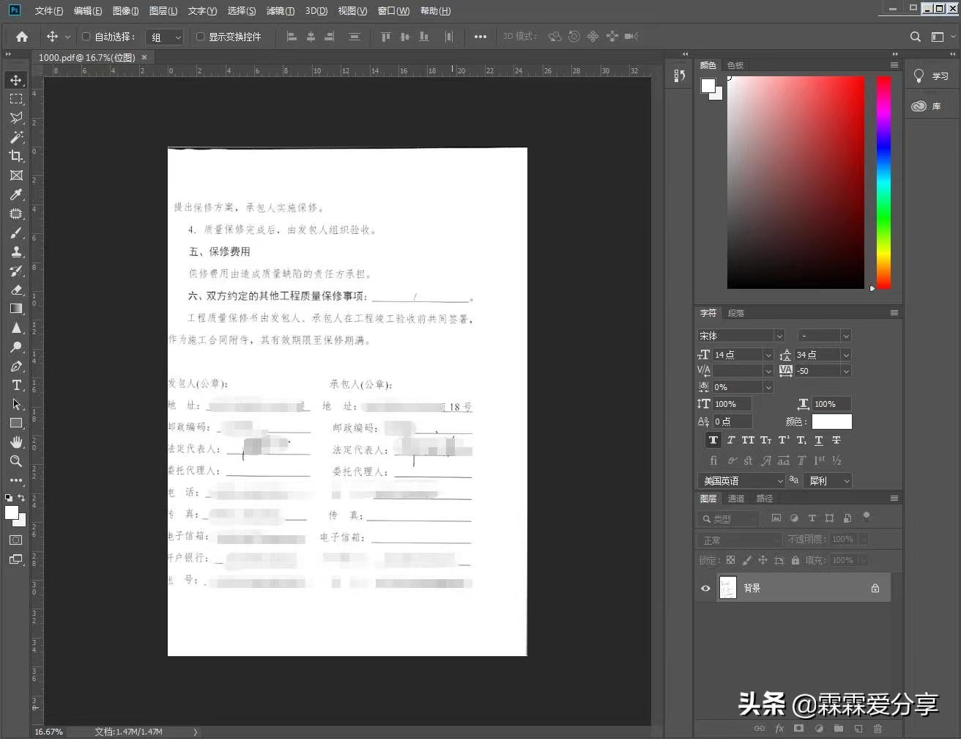Viewport: 961px width, 739px height.
Task: Click the rainbow hue slider strip
Action: (x=884, y=183)
